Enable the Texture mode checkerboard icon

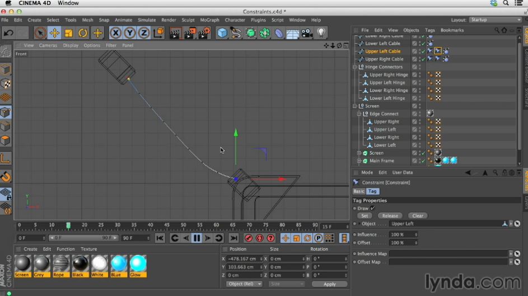[6, 84]
